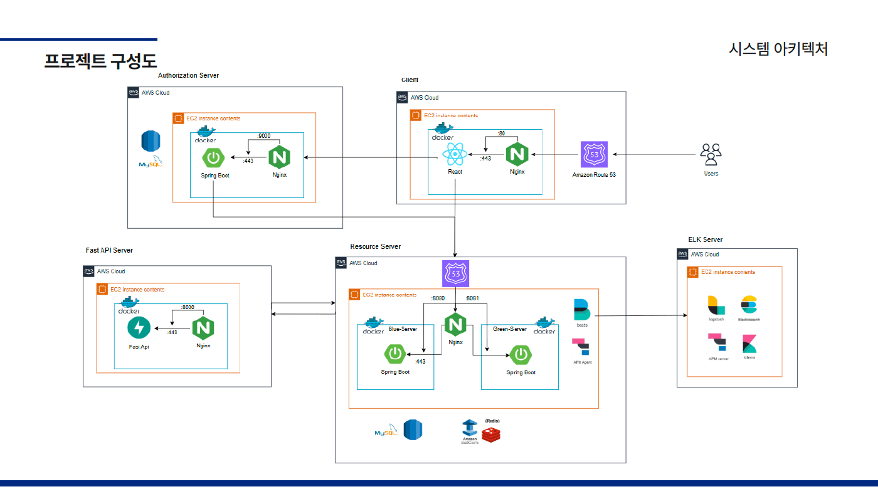Select the EC2 chip icon in Authorization Server
This screenshot has width=878, height=494.
click(x=178, y=118)
